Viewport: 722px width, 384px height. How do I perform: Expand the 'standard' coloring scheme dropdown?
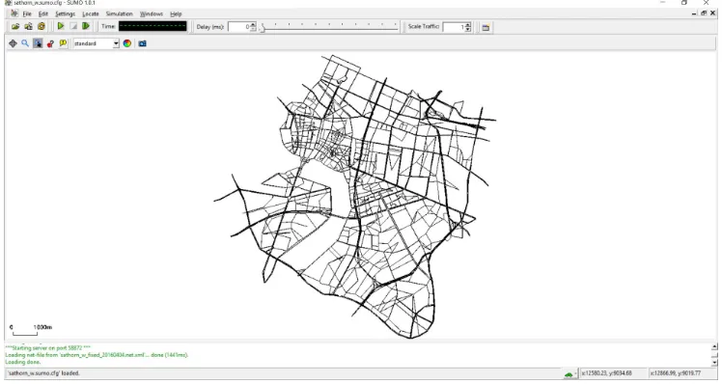[116, 43]
